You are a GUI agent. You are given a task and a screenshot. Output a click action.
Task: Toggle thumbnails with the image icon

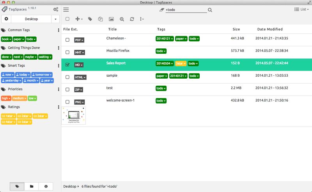pyautogui.click(x=111, y=19)
